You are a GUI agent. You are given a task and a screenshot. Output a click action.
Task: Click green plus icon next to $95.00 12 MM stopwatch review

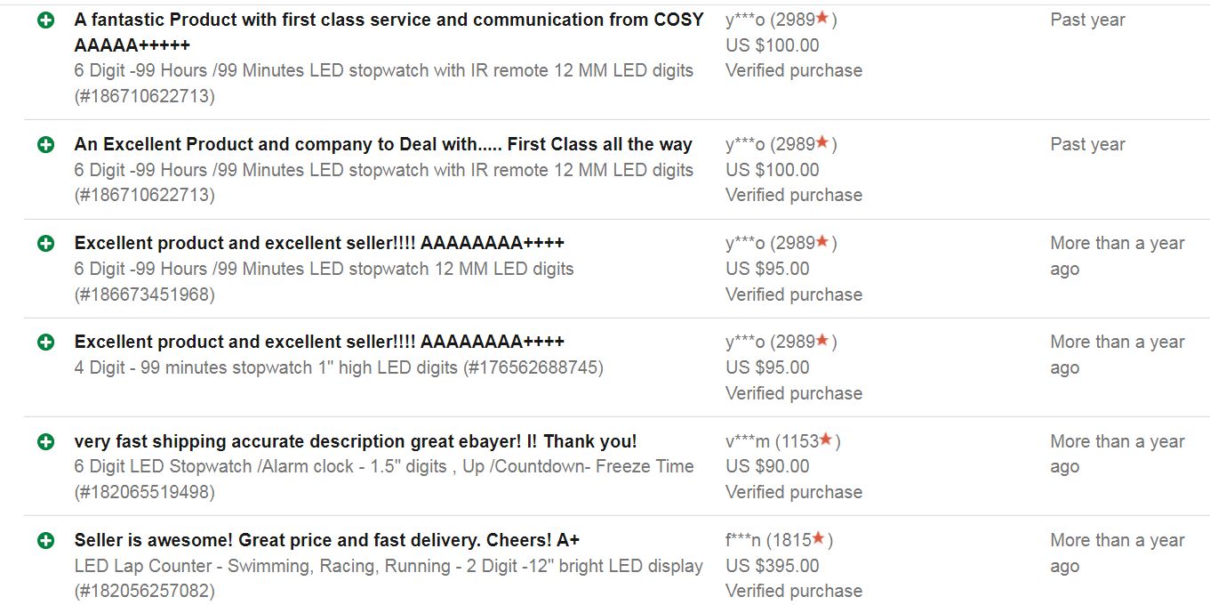(x=46, y=243)
